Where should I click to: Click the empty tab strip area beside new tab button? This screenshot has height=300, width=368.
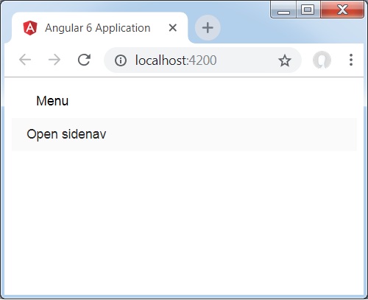click(245, 31)
